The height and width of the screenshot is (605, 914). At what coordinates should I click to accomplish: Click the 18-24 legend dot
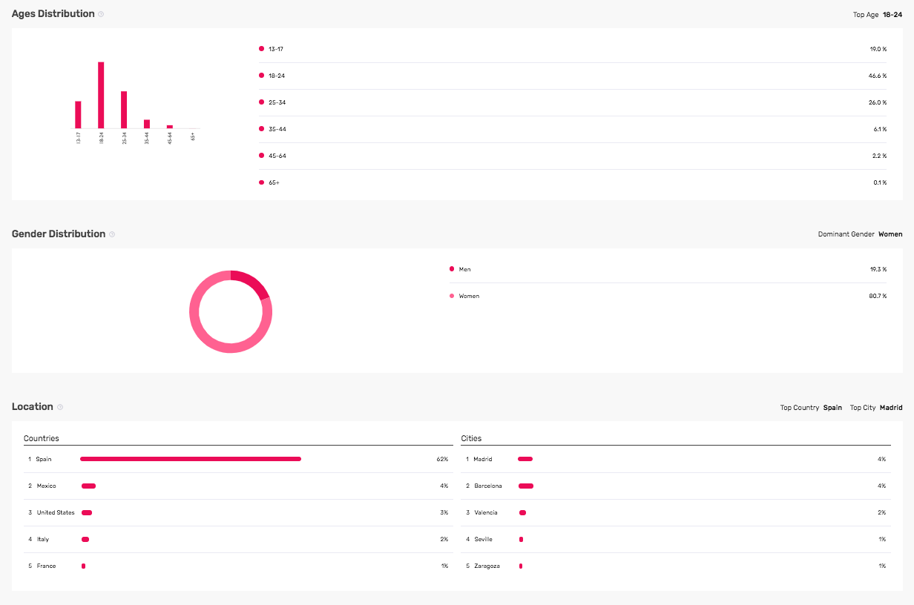pos(261,76)
